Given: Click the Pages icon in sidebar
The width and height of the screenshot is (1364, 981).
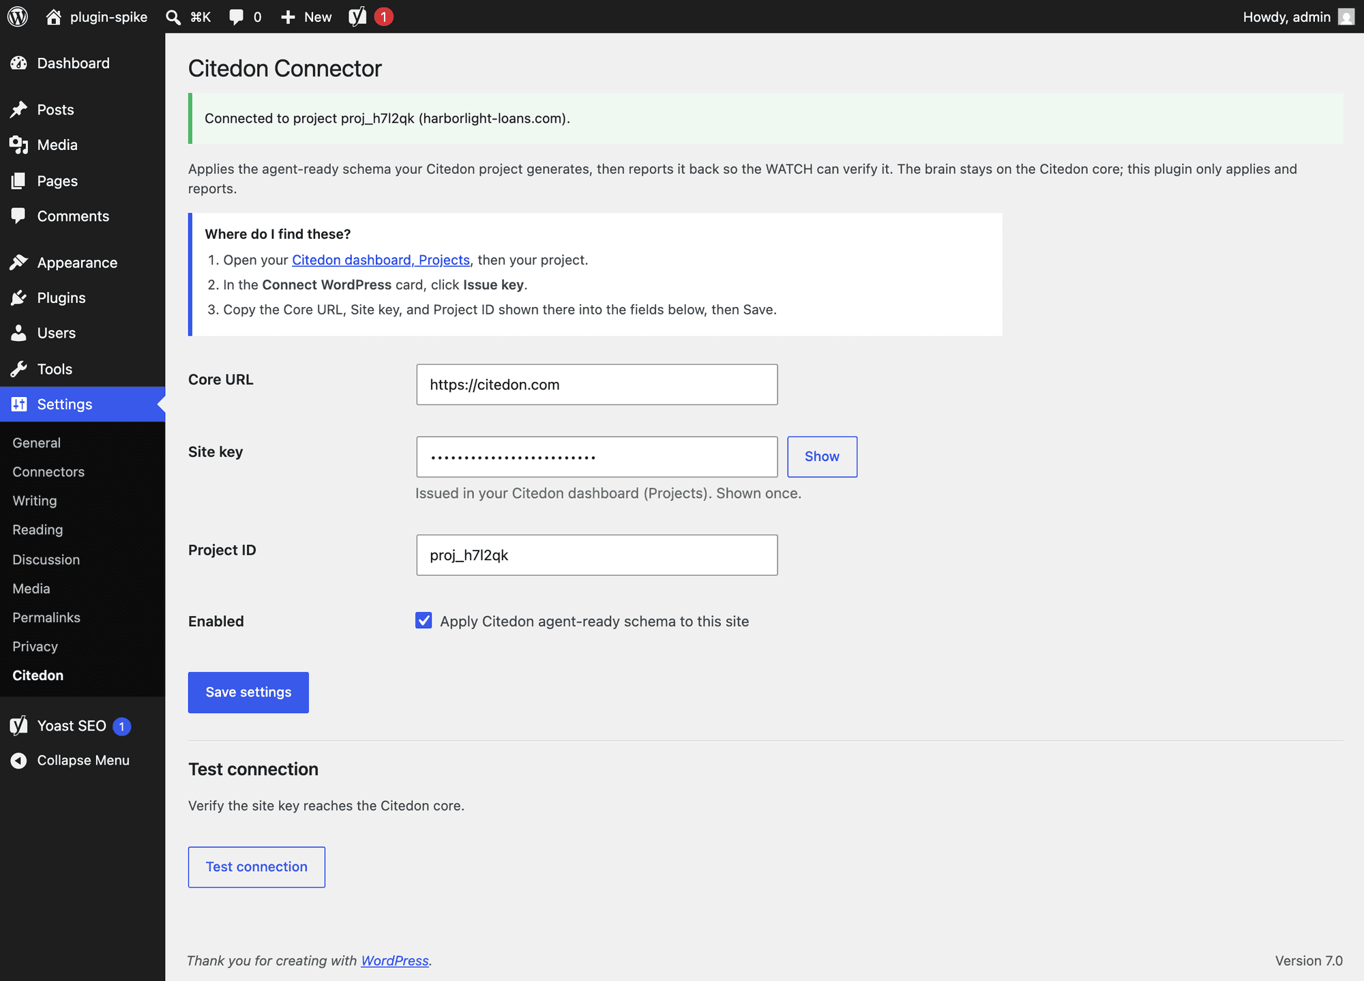Looking at the screenshot, I should (x=18, y=181).
